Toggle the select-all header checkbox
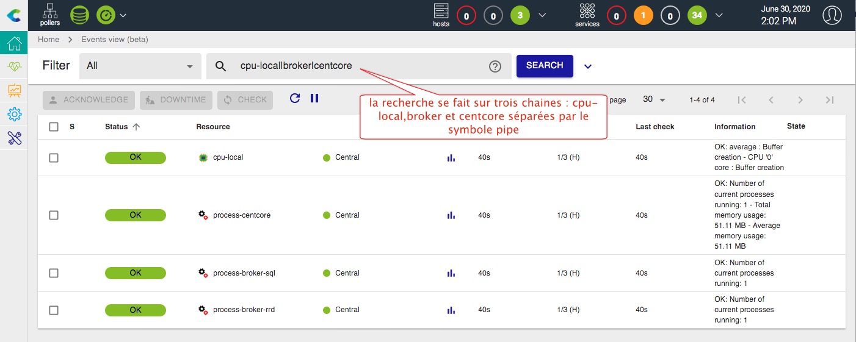 pyautogui.click(x=54, y=127)
